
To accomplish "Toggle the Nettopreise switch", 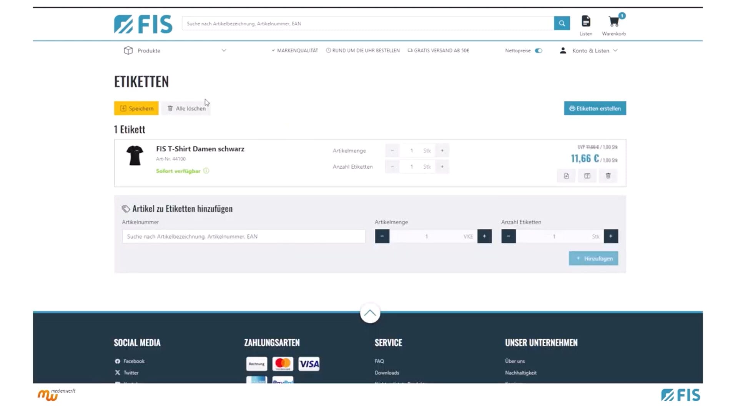I will [539, 51].
